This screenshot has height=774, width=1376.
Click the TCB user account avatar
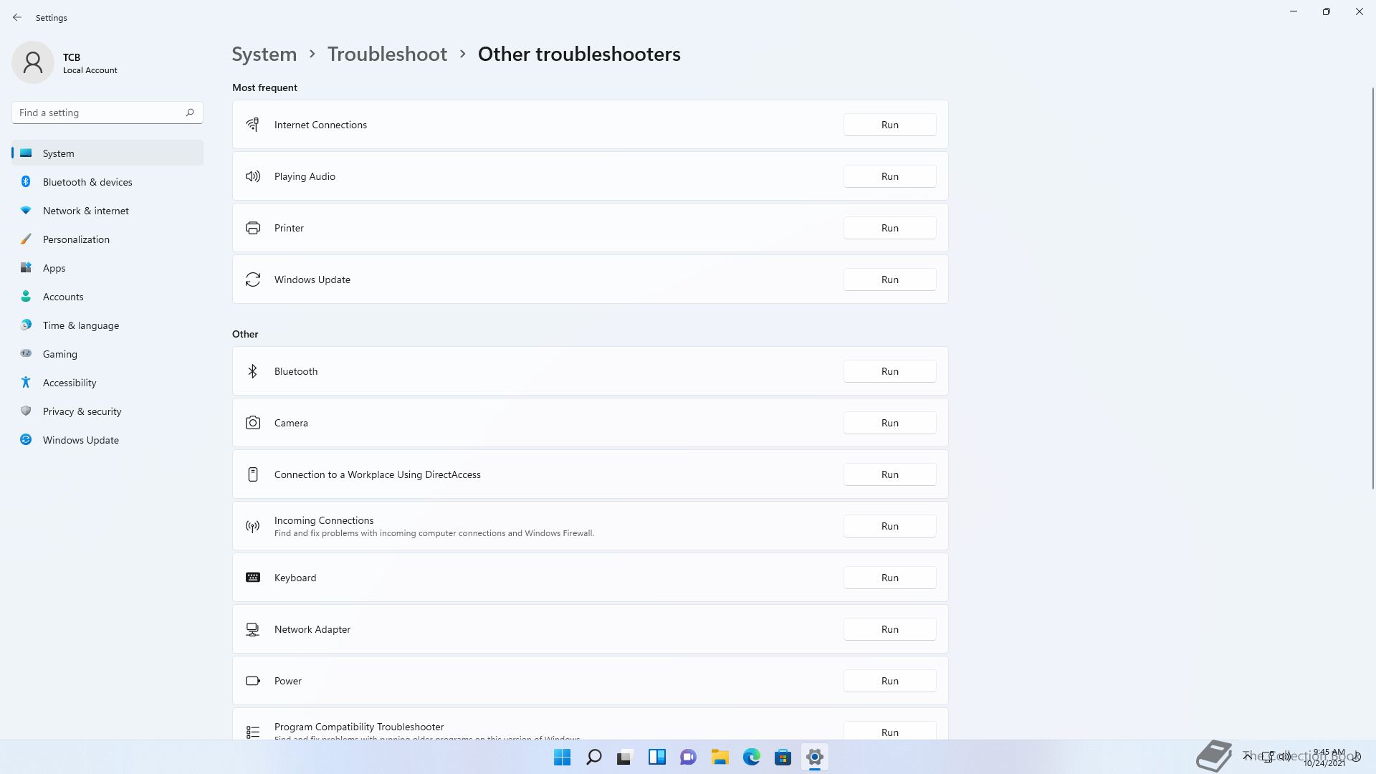33,62
